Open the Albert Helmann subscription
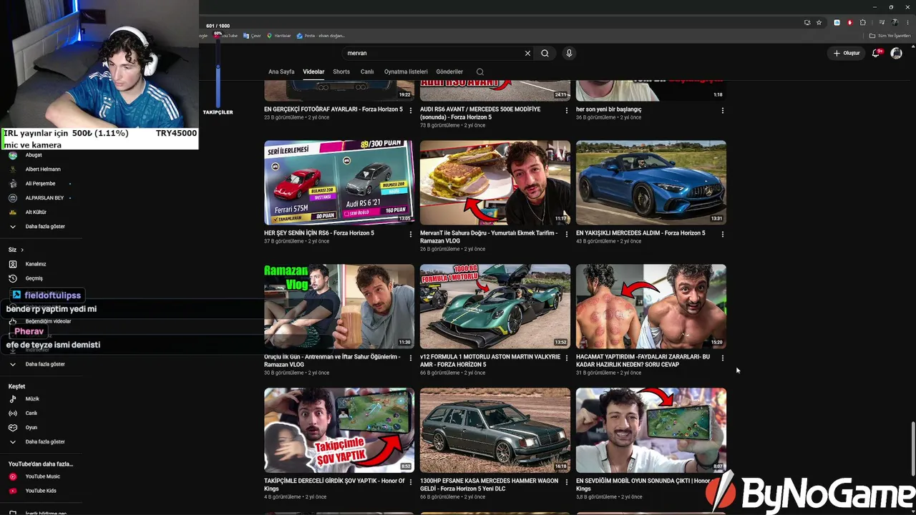The height and width of the screenshot is (515, 916). coord(43,170)
